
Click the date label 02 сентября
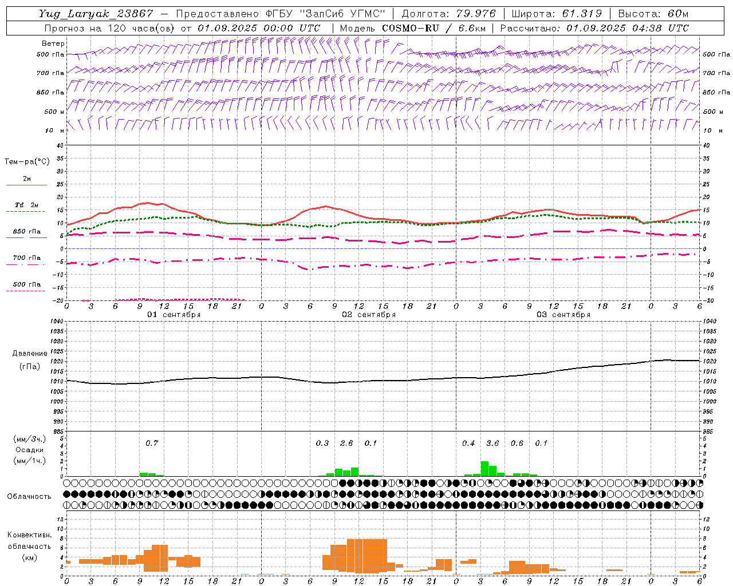pyautogui.click(x=369, y=315)
